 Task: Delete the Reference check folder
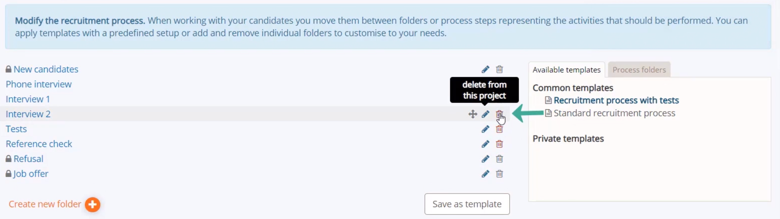click(x=499, y=144)
